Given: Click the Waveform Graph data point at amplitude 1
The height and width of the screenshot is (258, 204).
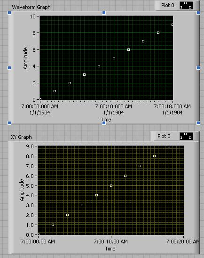Looking at the screenshot, I should coord(55,91).
